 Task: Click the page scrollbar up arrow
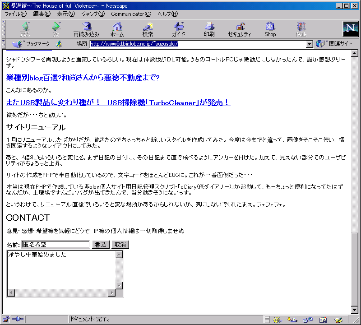coord(355,53)
